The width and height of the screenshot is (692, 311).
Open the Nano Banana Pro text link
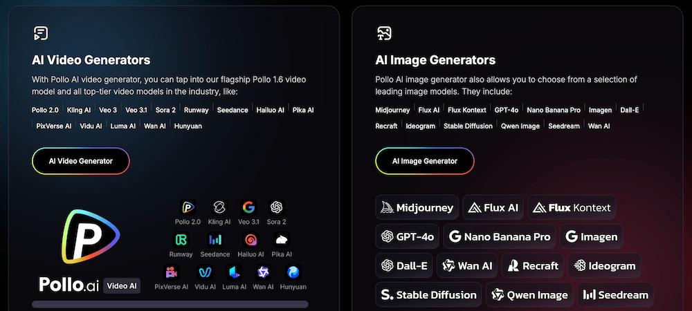tap(554, 110)
